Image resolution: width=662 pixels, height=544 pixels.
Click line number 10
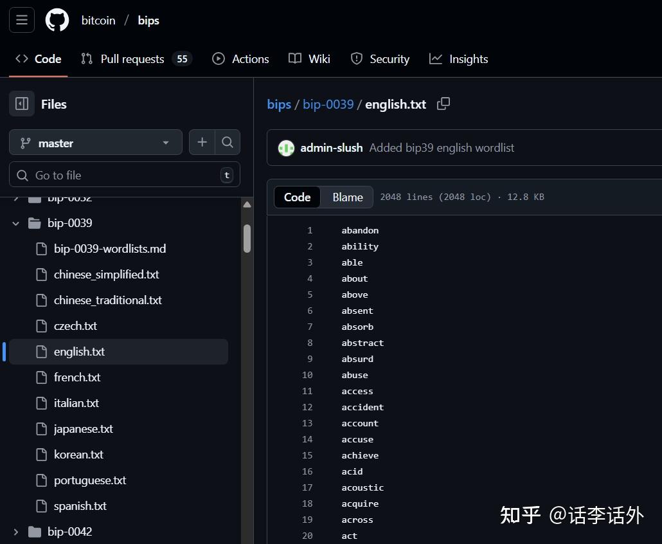307,375
